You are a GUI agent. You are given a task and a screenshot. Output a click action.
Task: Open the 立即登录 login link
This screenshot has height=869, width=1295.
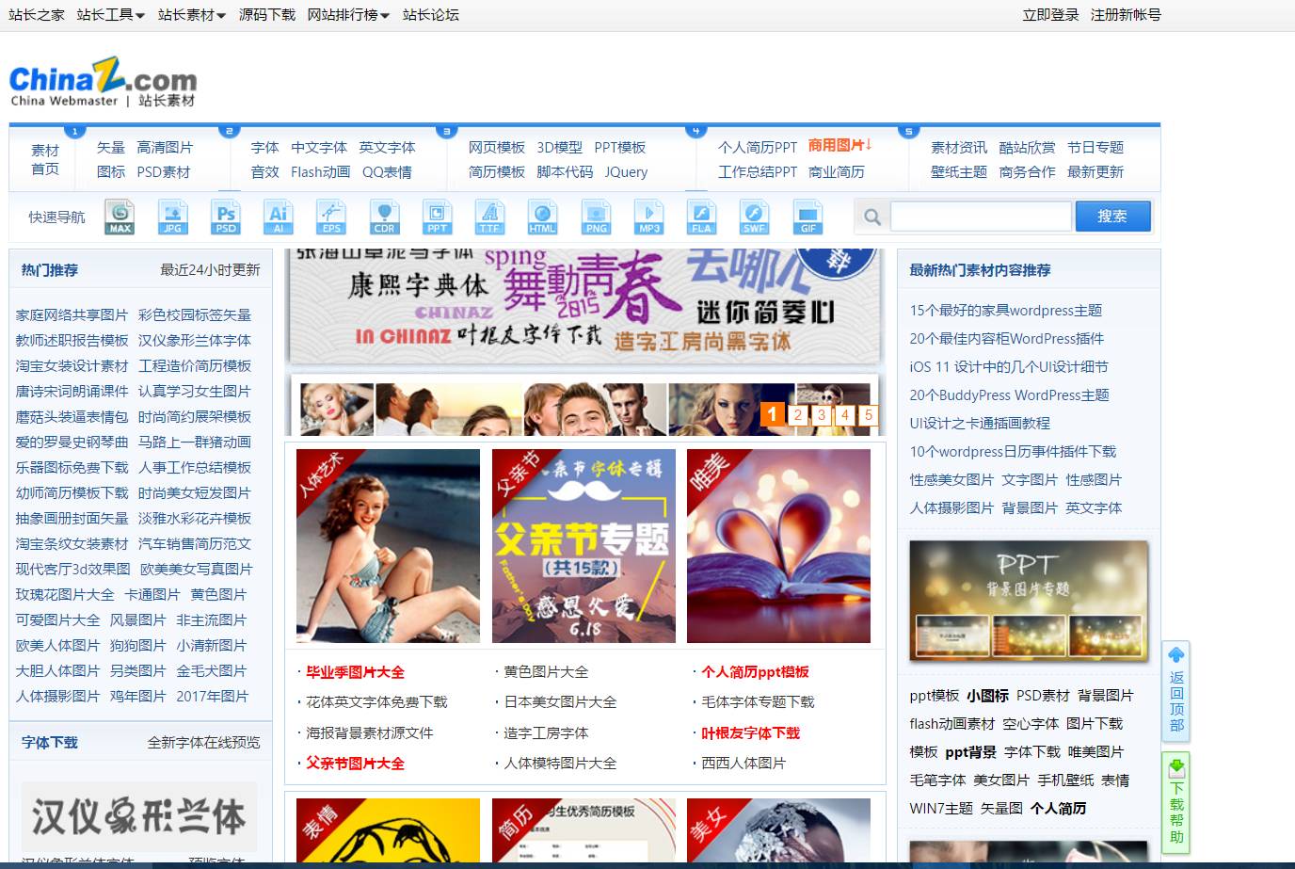coord(1050,14)
